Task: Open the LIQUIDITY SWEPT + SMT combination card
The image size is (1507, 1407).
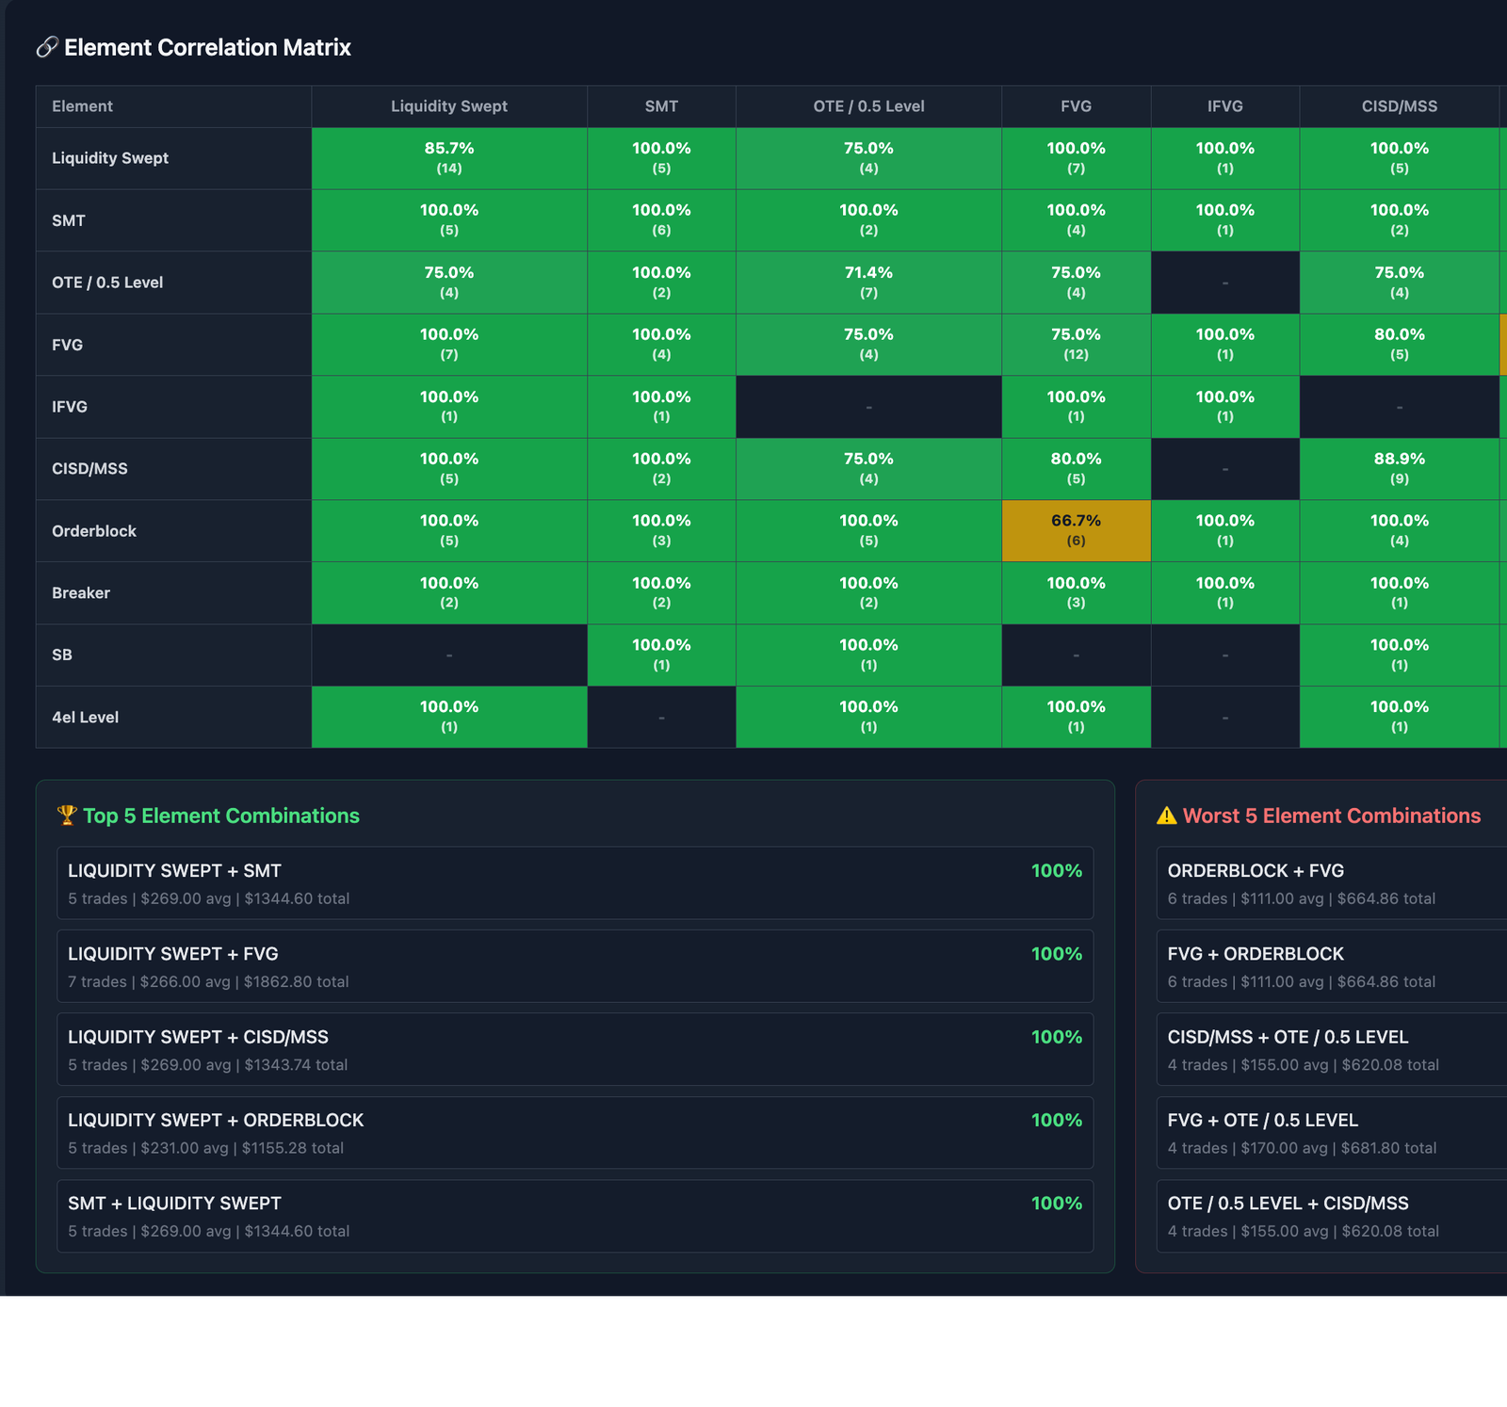Action: (x=575, y=883)
